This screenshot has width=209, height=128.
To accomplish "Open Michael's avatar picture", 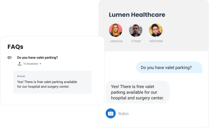I will [x=156, y=30].
